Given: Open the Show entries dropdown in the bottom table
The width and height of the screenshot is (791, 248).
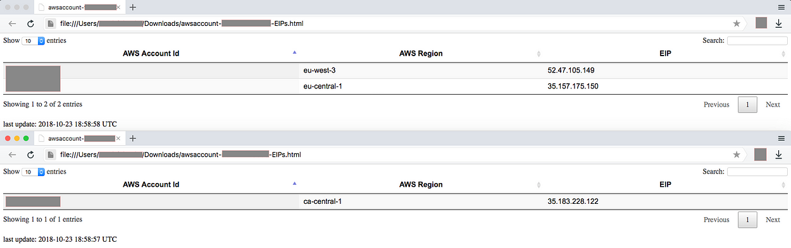Looking at the screenshot, I should 34,172.
